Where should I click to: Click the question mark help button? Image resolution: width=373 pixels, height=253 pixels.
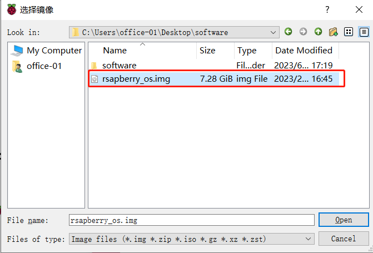[327, 9]
